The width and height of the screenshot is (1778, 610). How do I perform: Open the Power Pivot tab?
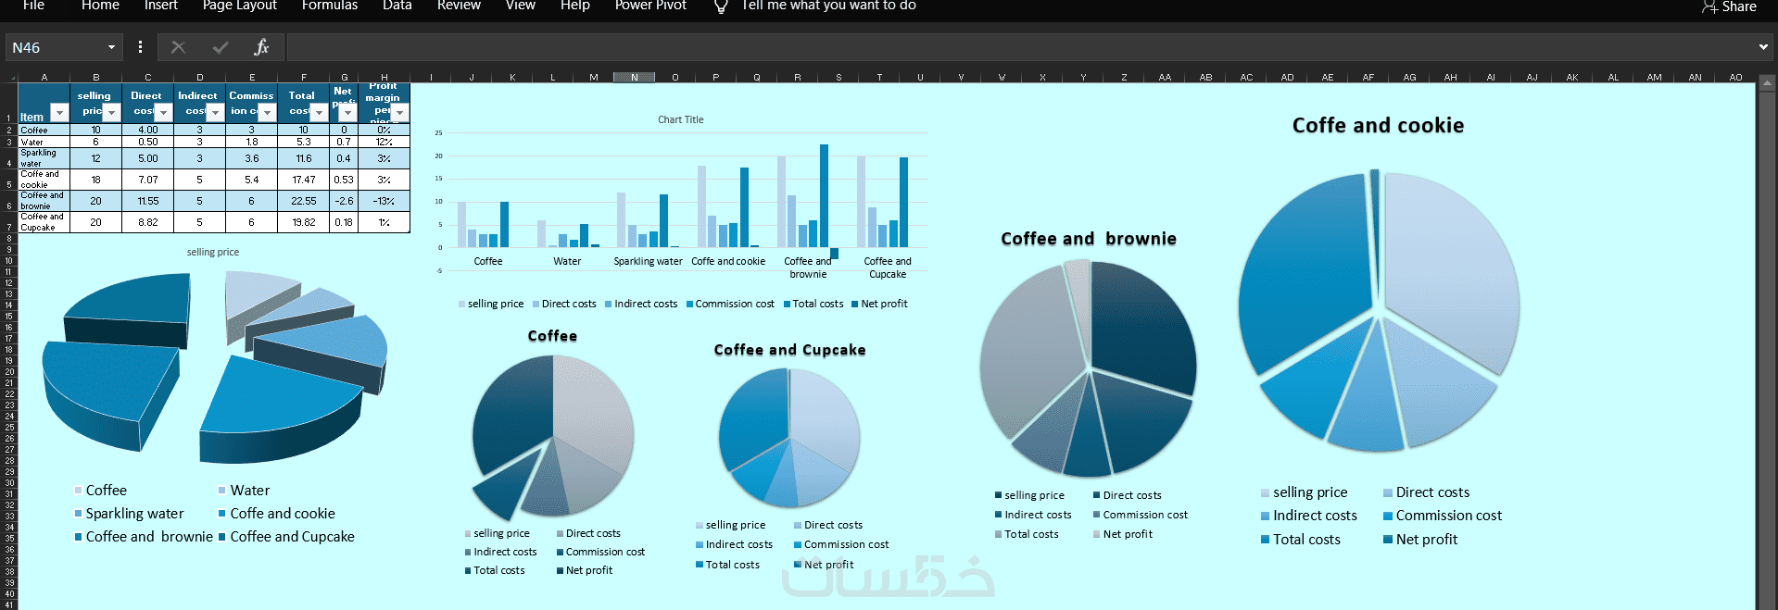(x=650, y=6)
